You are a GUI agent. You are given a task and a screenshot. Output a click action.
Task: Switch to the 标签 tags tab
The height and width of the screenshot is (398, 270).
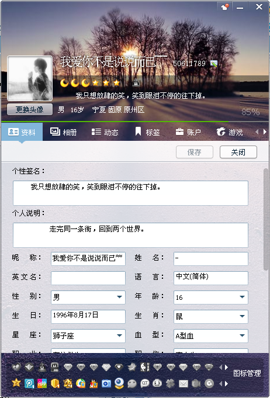147,132
